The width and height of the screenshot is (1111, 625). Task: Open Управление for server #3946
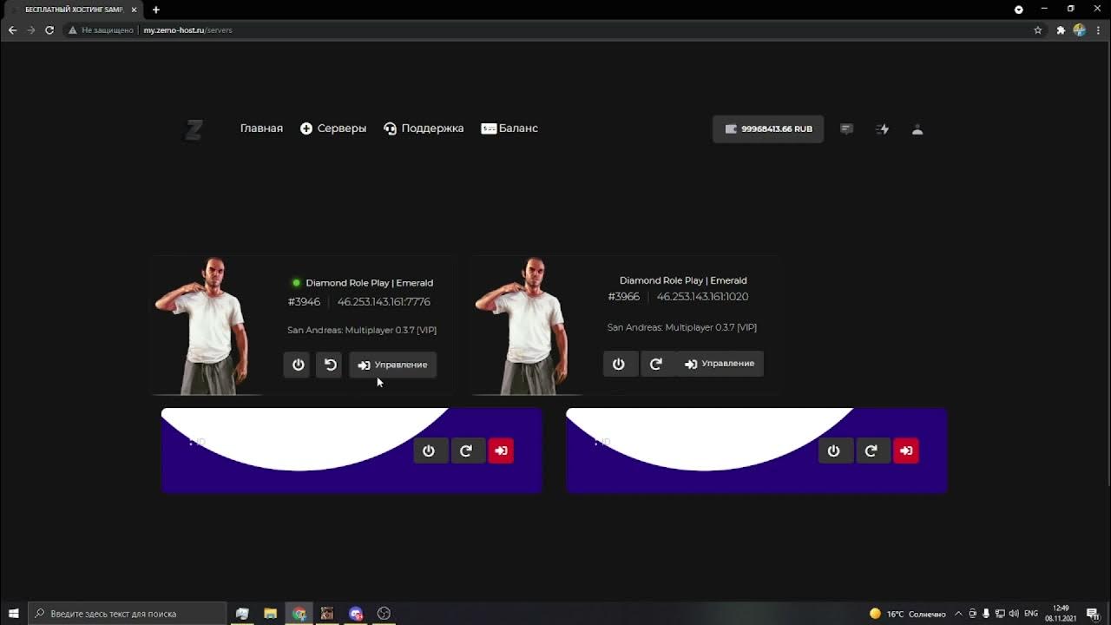(x=392, y=365)
